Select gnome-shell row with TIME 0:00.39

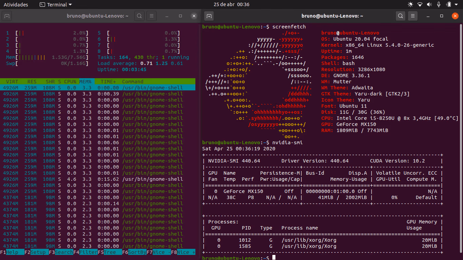click(x=98, y=94)
